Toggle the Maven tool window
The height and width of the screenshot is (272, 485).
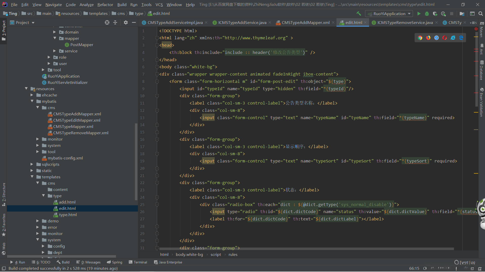pos(482,30)
